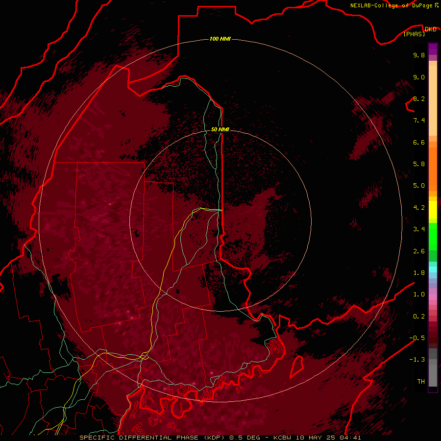The image size is (441, 441).
Task: Select the 2.6 value on the color scale
Action: 419,251
